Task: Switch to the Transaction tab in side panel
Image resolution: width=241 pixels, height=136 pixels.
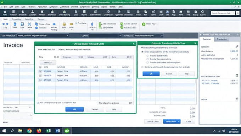Action: [x=222, y=39]
